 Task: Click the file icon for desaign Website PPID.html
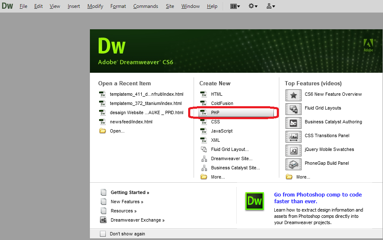click(x=102, y=112)
